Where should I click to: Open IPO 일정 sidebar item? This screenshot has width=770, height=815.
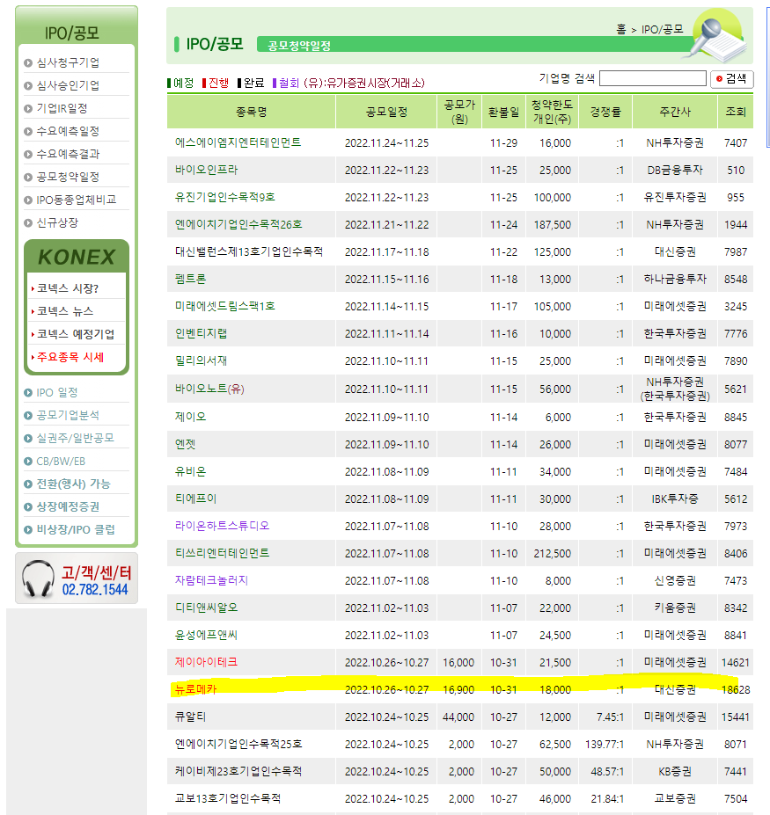coord(56,393)
